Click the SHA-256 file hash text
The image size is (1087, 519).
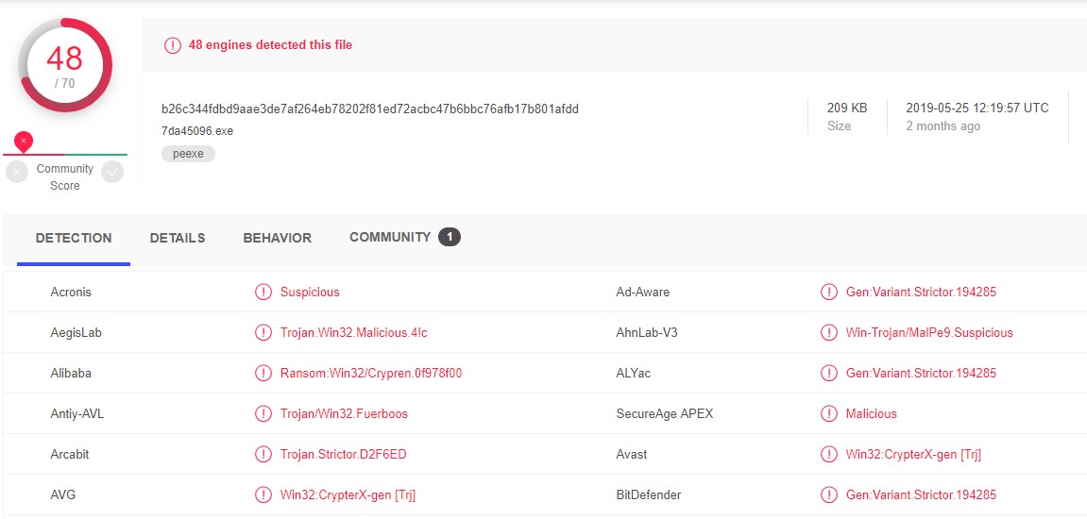pos(370,109)
